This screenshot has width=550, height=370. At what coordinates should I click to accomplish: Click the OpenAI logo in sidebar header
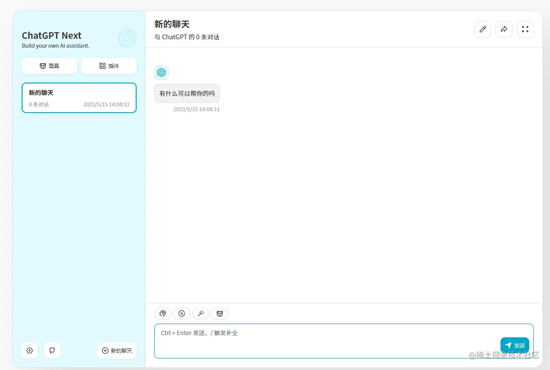(x=127, y=38)
